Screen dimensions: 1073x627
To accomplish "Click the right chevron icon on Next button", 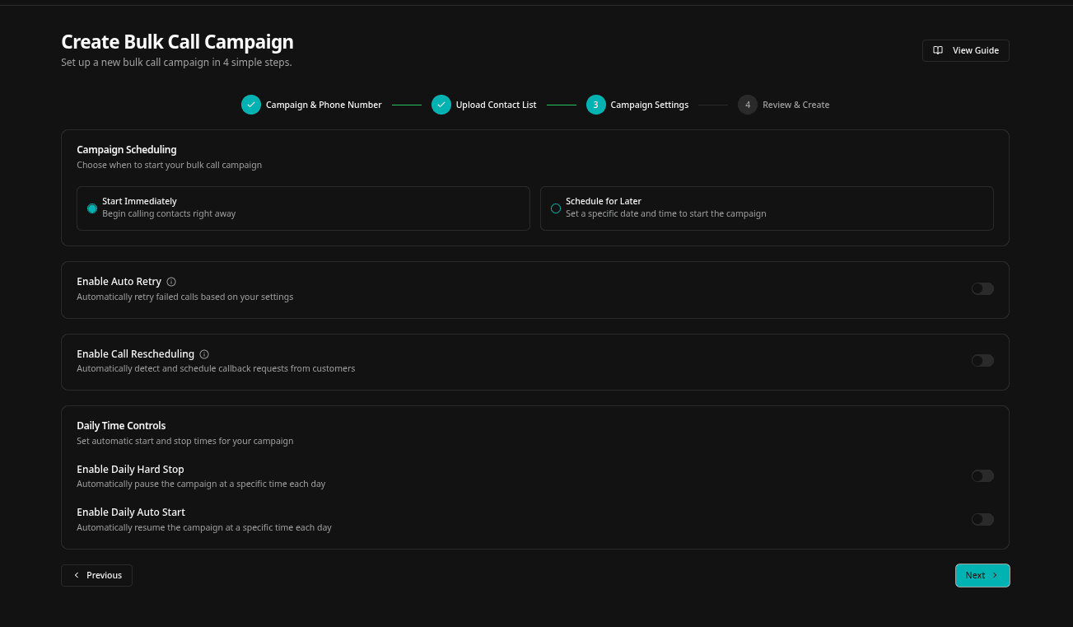I will coord(994,575).
